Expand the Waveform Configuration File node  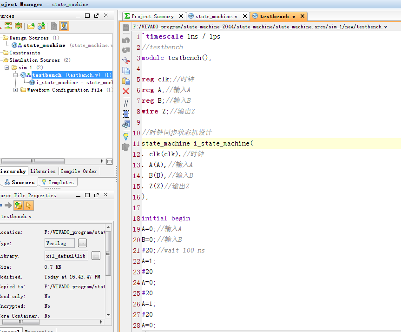point(15,90)
